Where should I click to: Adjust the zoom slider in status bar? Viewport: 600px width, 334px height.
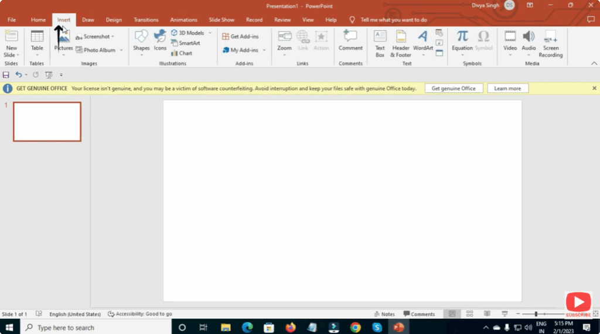pyautogui.click(x=536, y=314)
